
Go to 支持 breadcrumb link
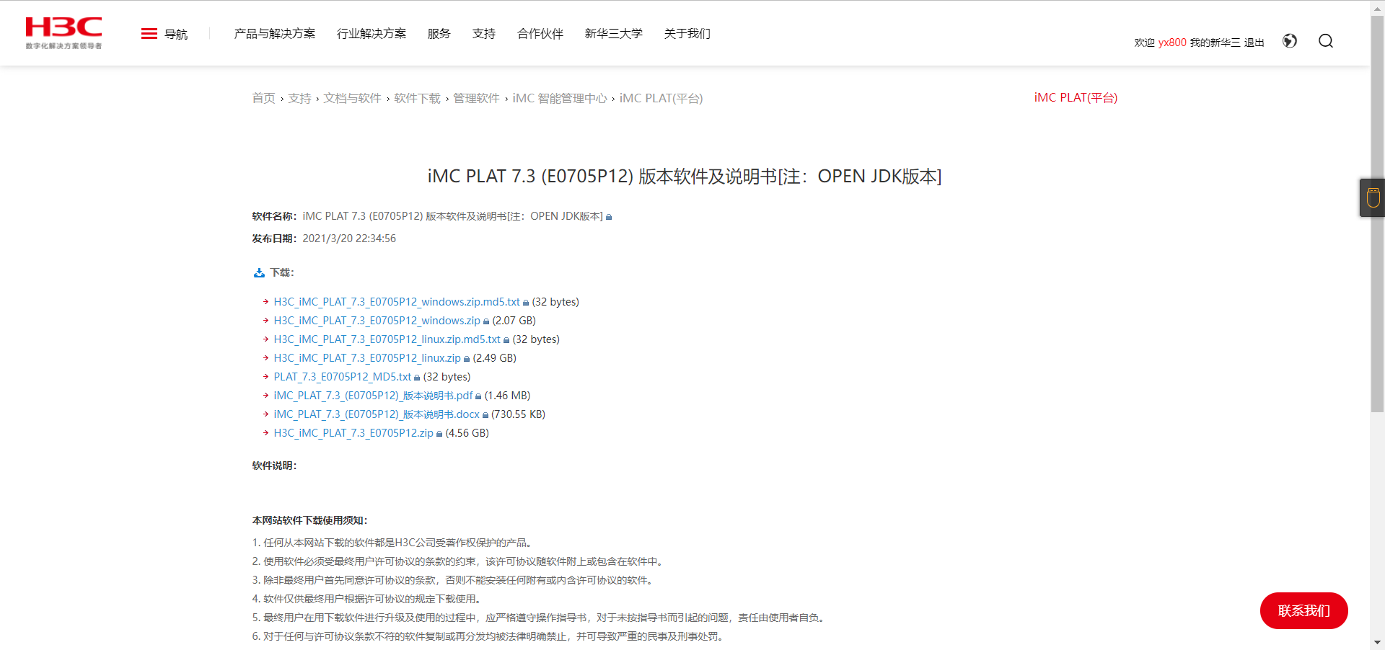[x=299, y=98]
